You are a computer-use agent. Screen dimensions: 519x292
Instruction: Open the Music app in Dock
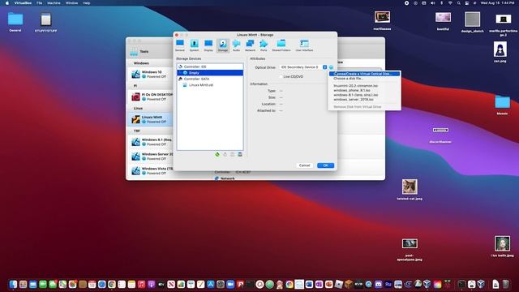(x=141, y=284)
